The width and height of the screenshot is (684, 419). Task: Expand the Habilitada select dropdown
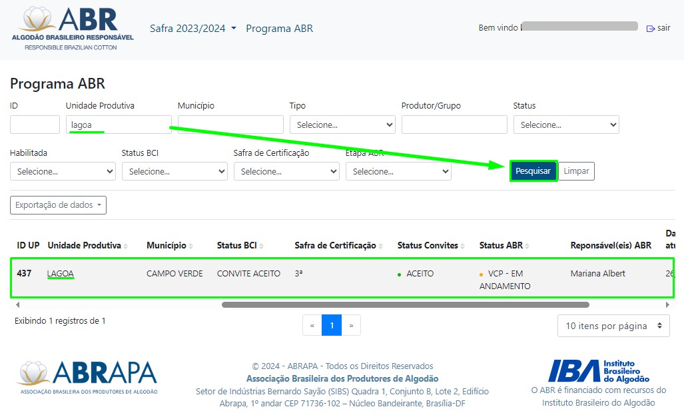tap(63, 171)
